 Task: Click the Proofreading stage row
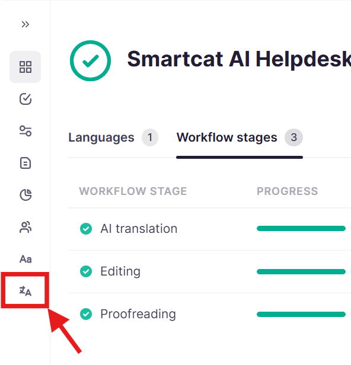(x=210, y=314)
